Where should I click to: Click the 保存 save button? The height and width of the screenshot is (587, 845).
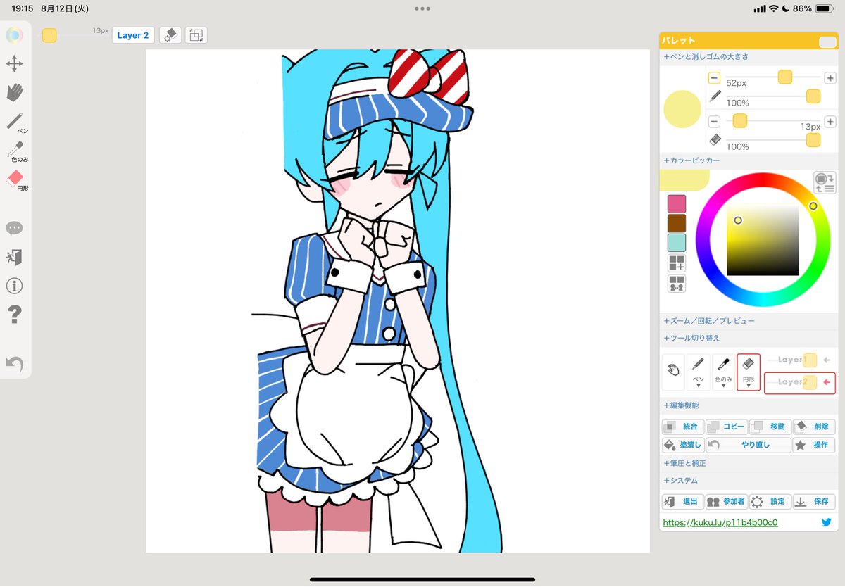click(x=814, y=502)
